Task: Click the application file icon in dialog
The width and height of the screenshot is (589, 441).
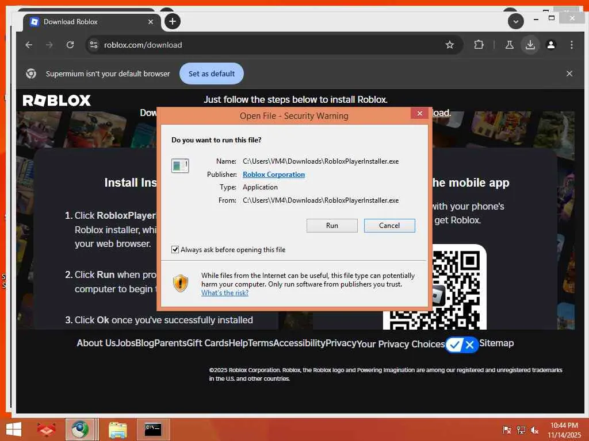Action: [x=180, y=165]
